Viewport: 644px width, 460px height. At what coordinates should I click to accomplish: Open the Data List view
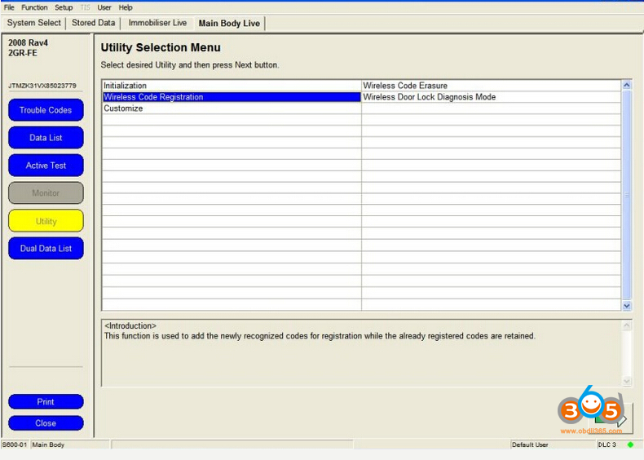pyautogui.click(x=46, y=138)
